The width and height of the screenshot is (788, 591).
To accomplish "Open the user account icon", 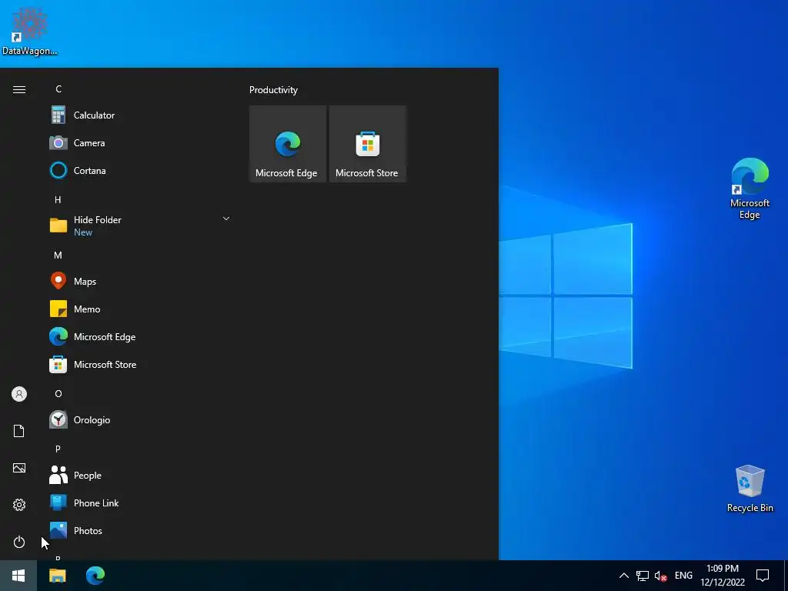I will (x=19, y=394).
